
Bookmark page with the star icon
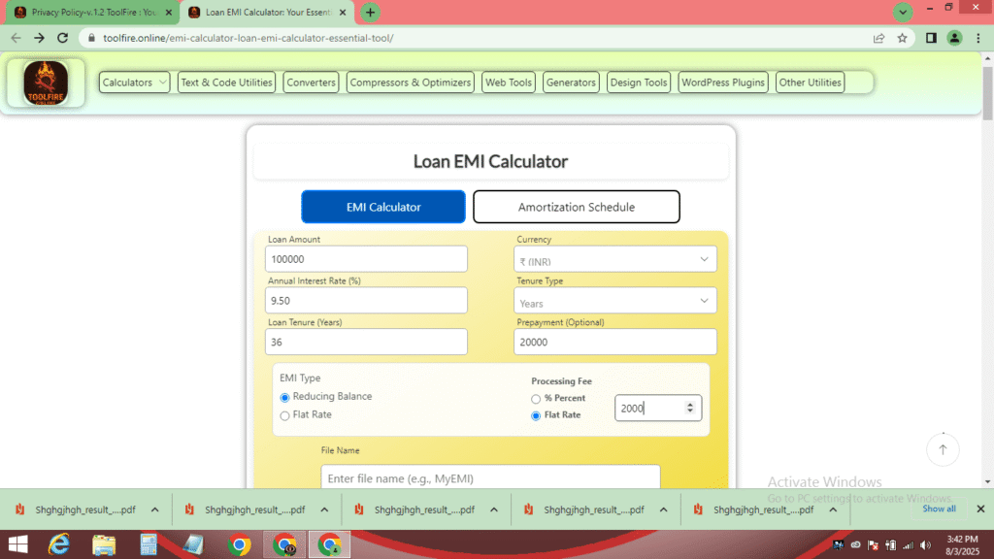click(x=902, y=38)
